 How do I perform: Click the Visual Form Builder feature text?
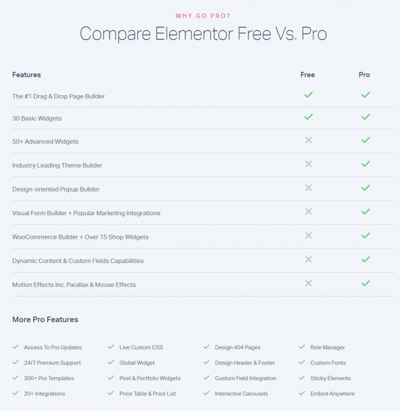coord(86,213)
